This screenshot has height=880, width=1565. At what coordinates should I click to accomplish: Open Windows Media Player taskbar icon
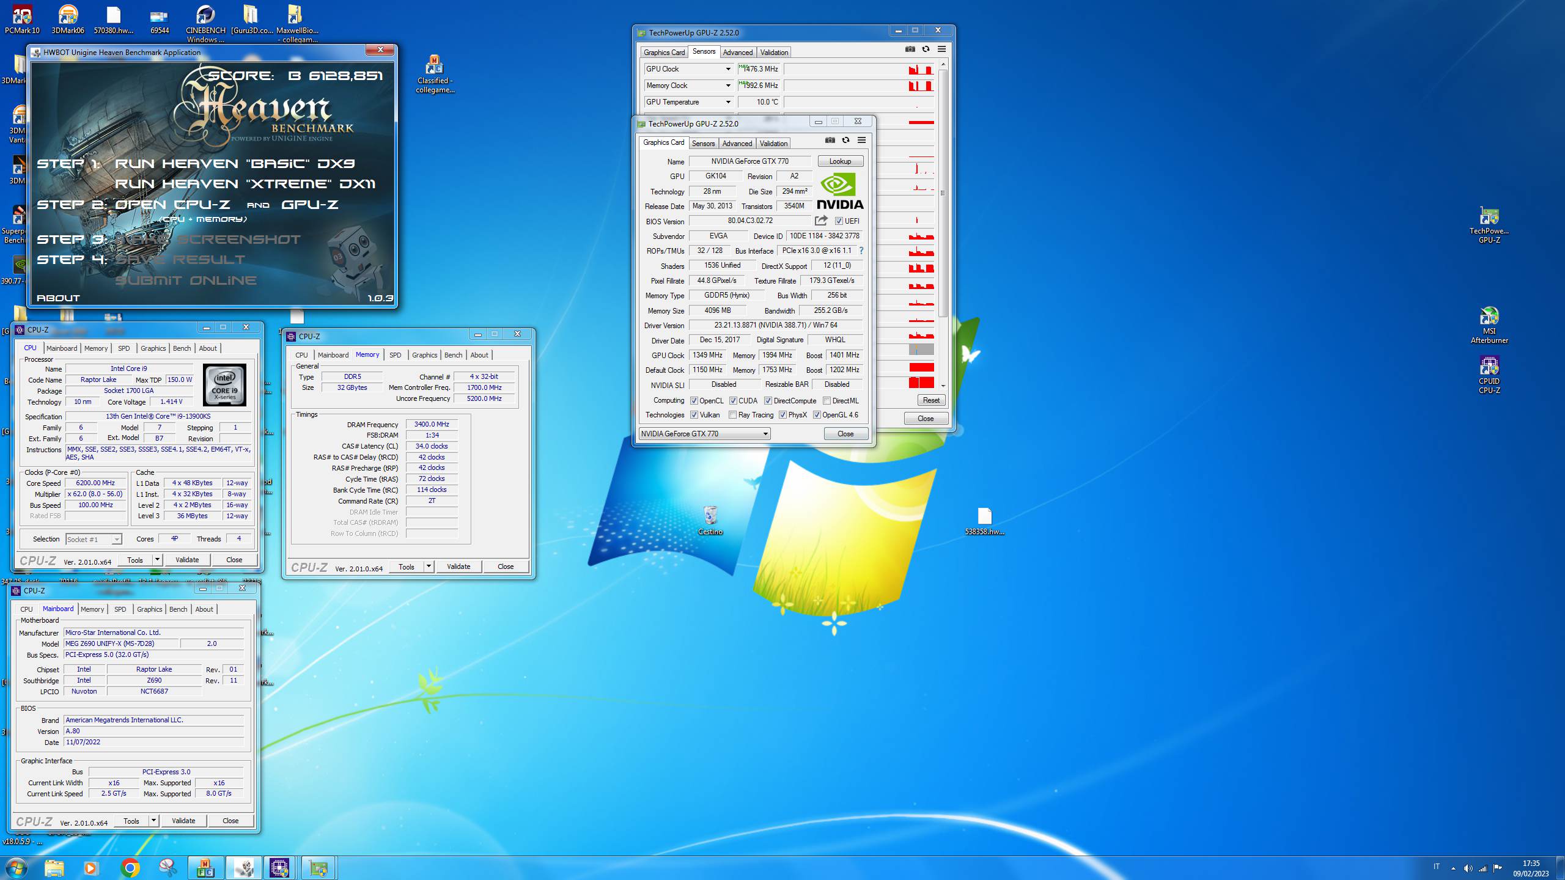coord(91,868)
